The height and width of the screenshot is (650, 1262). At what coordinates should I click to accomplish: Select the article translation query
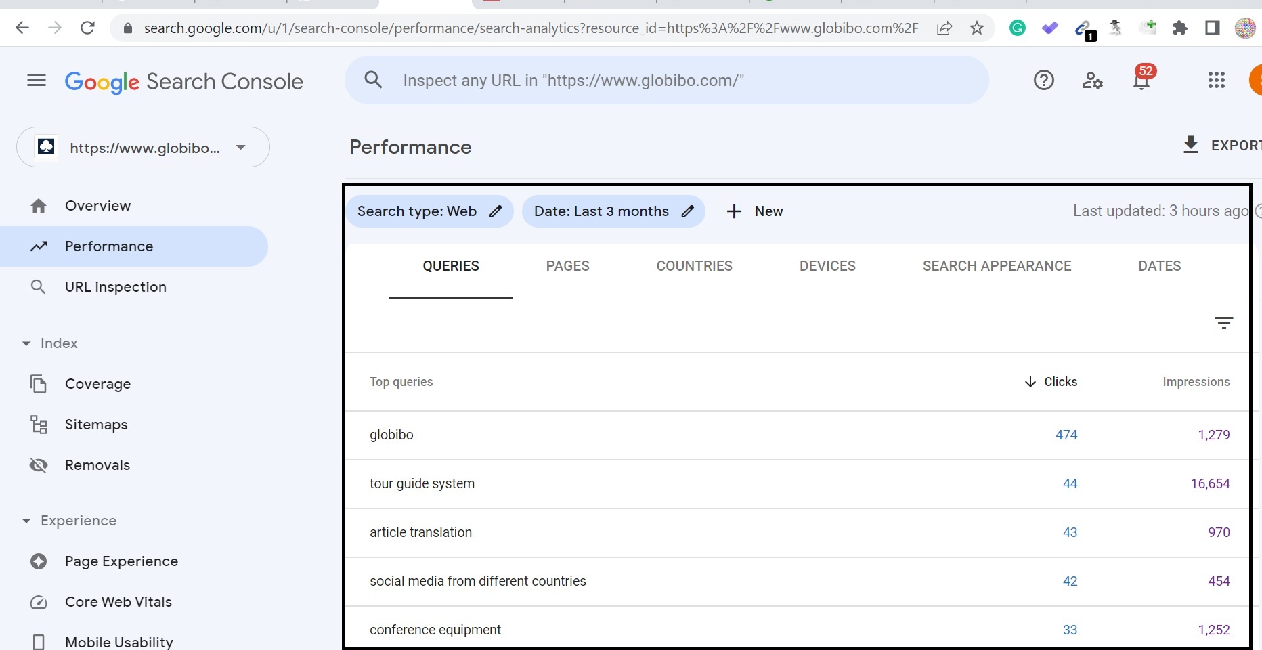coord(797,533)
